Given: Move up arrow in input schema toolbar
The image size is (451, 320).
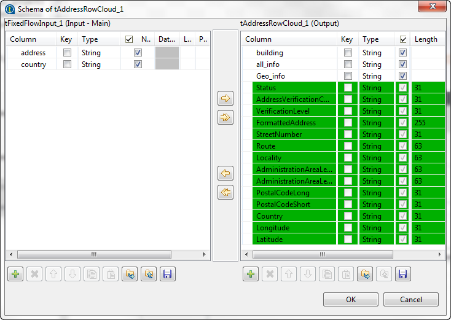Looking at the screenshot, I should 53,274.
